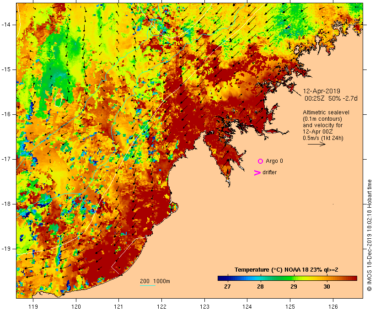Screen dimensions: 375x311
Task: Click the '(0.1m contours)' text
Action: pyautogui.click(x=322, y=119)
